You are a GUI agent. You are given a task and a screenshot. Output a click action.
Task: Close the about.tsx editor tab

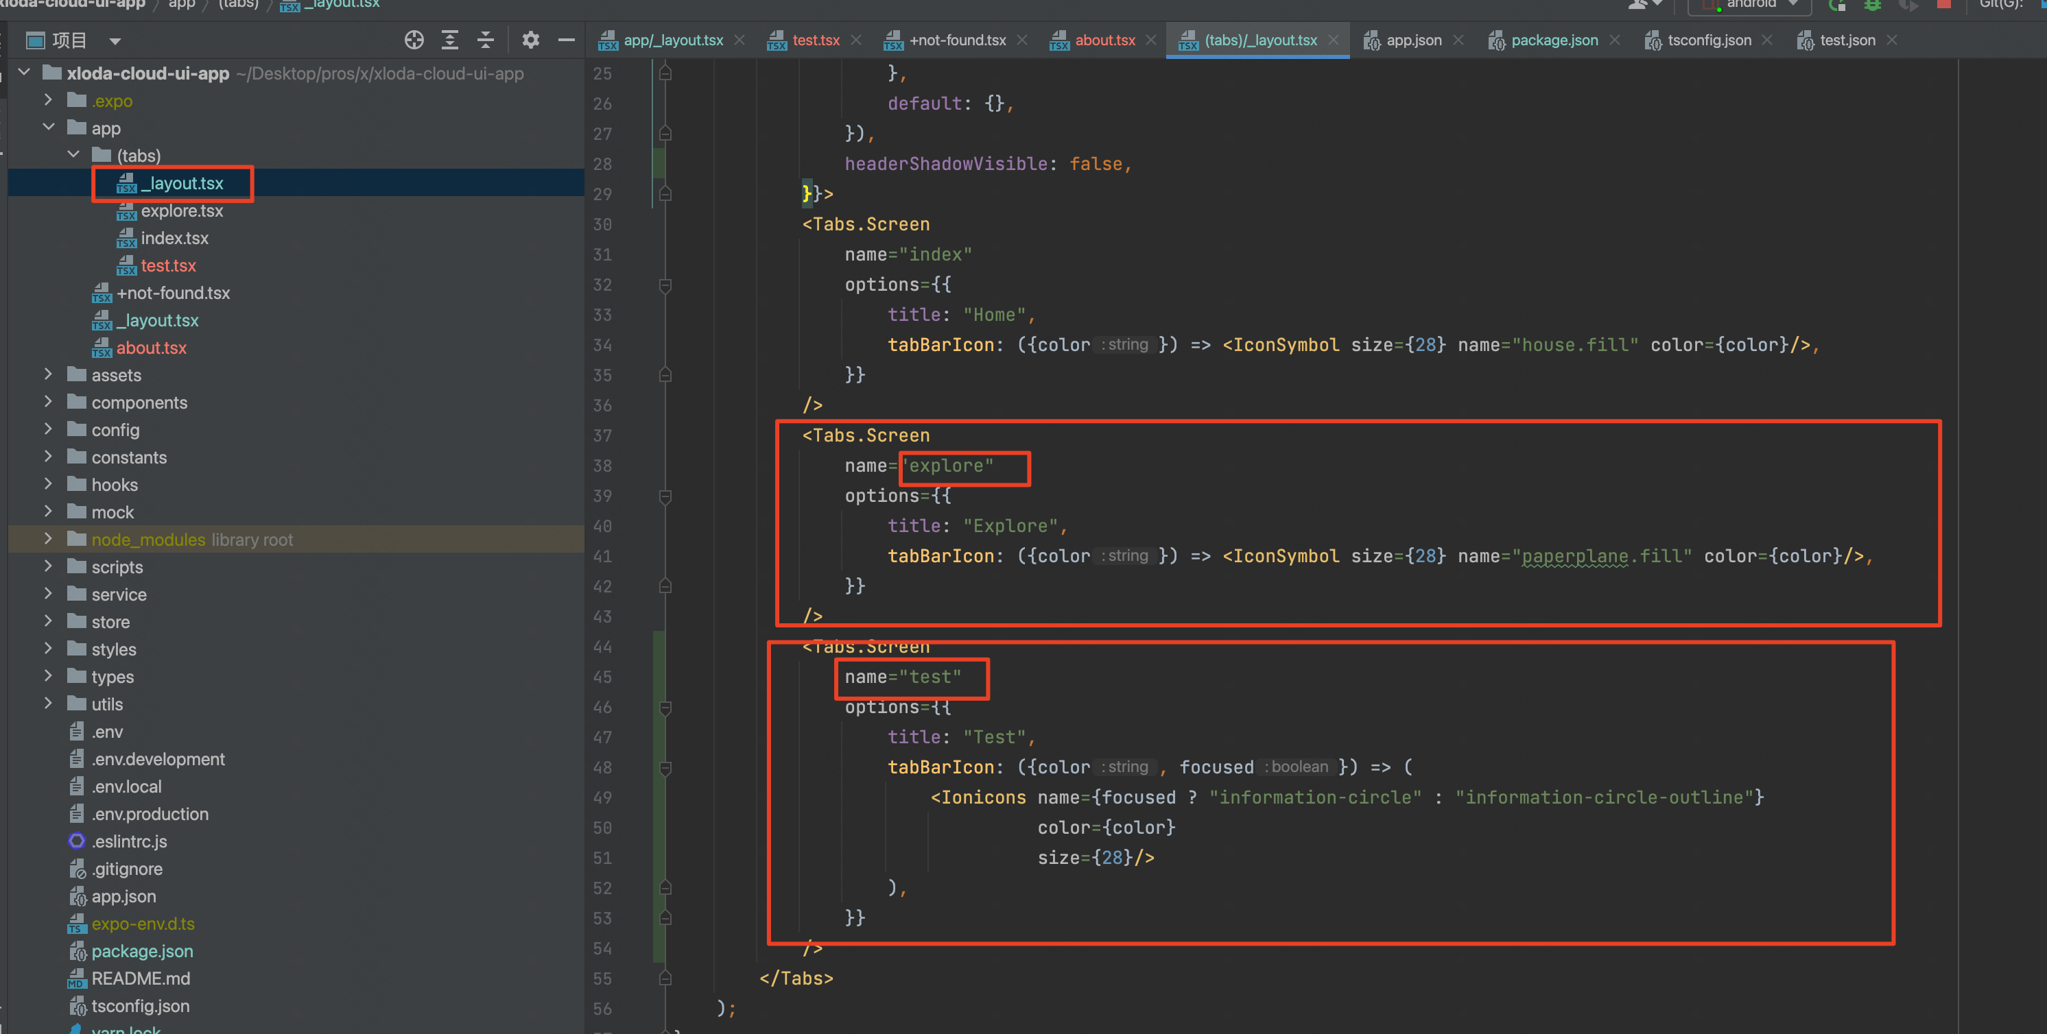coord(1150,40)
